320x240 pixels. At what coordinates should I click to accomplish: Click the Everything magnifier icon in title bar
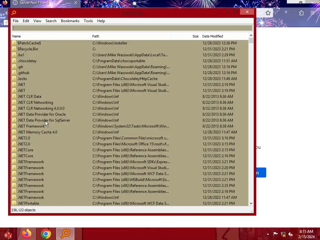pyautogui.click(x=14, y=13)
